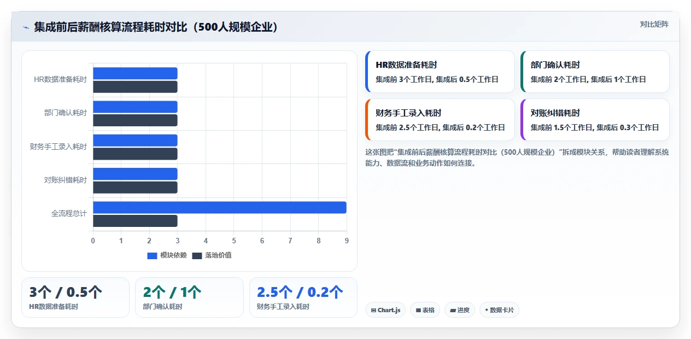Click the dark bar for 部门确认耗时
The height and width of the screenshot is (339, 691).
click(x=135, y=120)
